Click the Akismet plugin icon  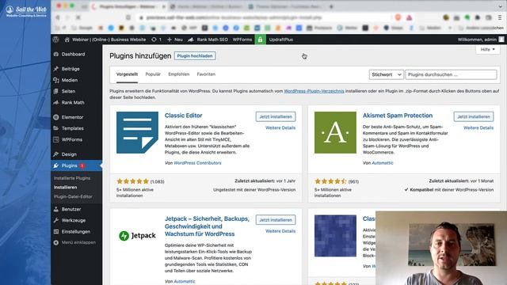tap(335, 132)
